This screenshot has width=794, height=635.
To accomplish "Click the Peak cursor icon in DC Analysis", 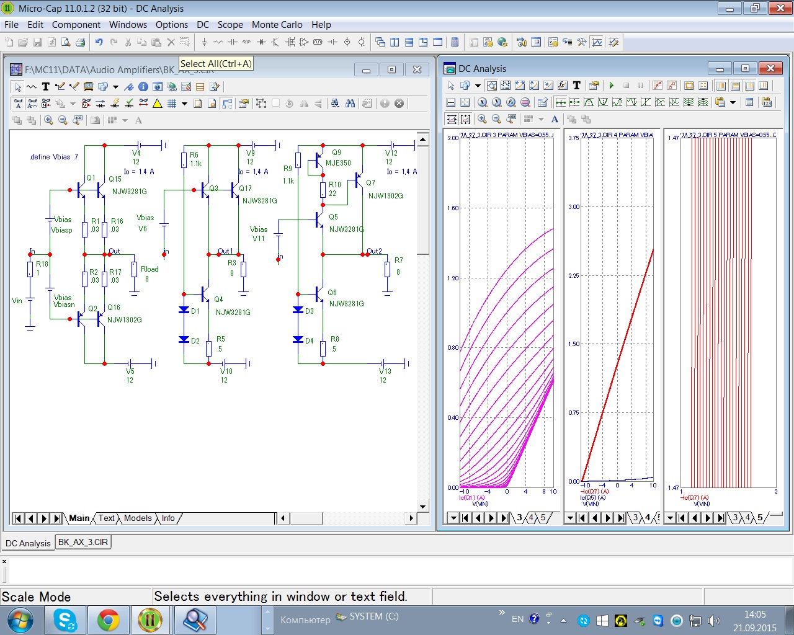I will coord(589,102).
